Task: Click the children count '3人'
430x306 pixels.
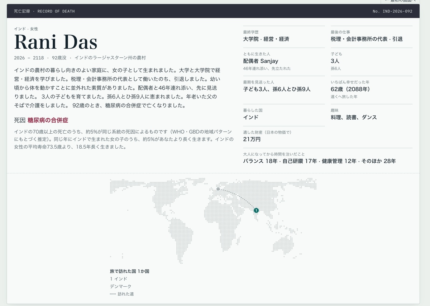Action: coord(335,61)
